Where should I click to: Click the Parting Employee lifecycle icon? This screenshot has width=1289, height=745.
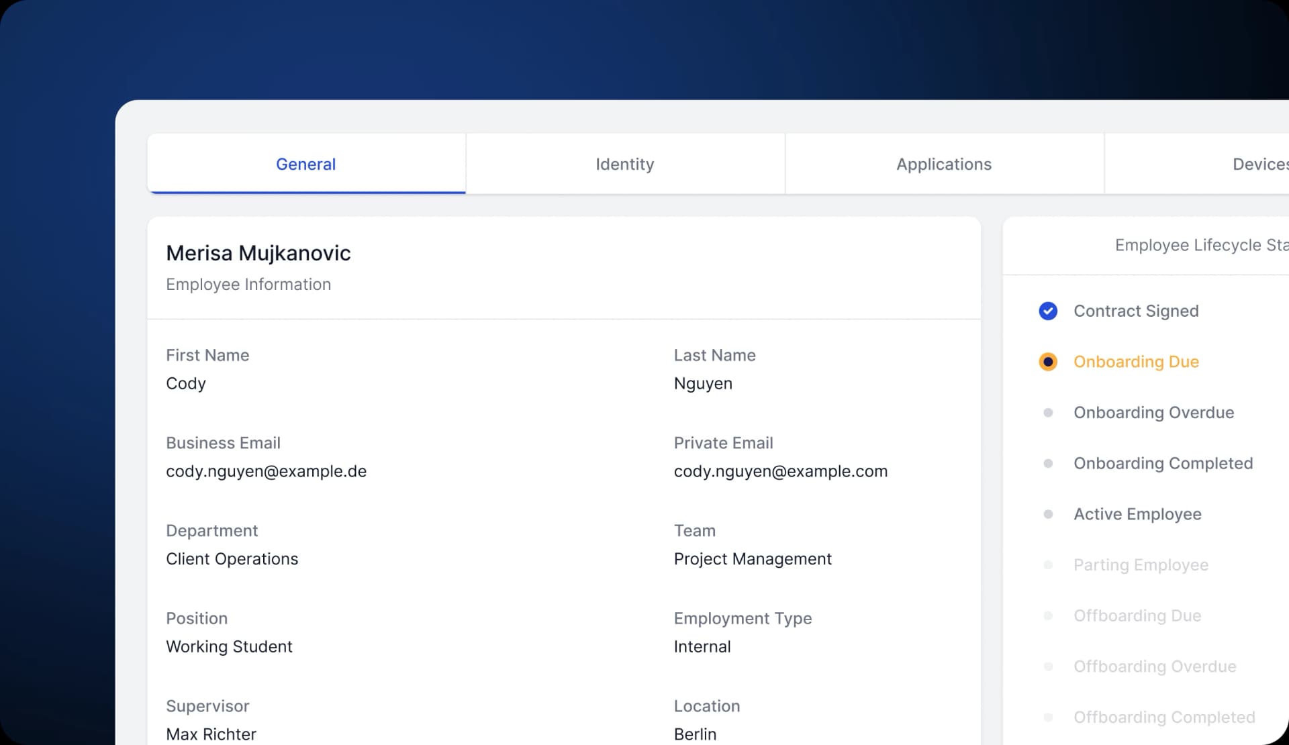pyautogui.click(x=1048, y=564)
